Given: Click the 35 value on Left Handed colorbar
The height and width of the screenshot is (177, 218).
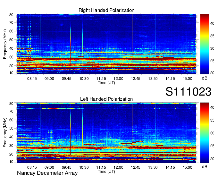Looking at the screenshot, I should click(x=212, y=120).
